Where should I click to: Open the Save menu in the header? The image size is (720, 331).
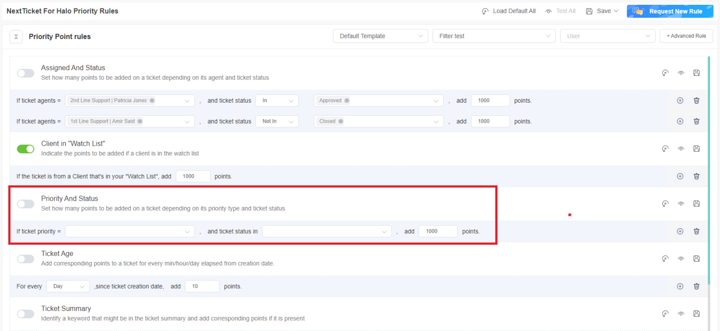pyautogui.click(x=602, y=11)
